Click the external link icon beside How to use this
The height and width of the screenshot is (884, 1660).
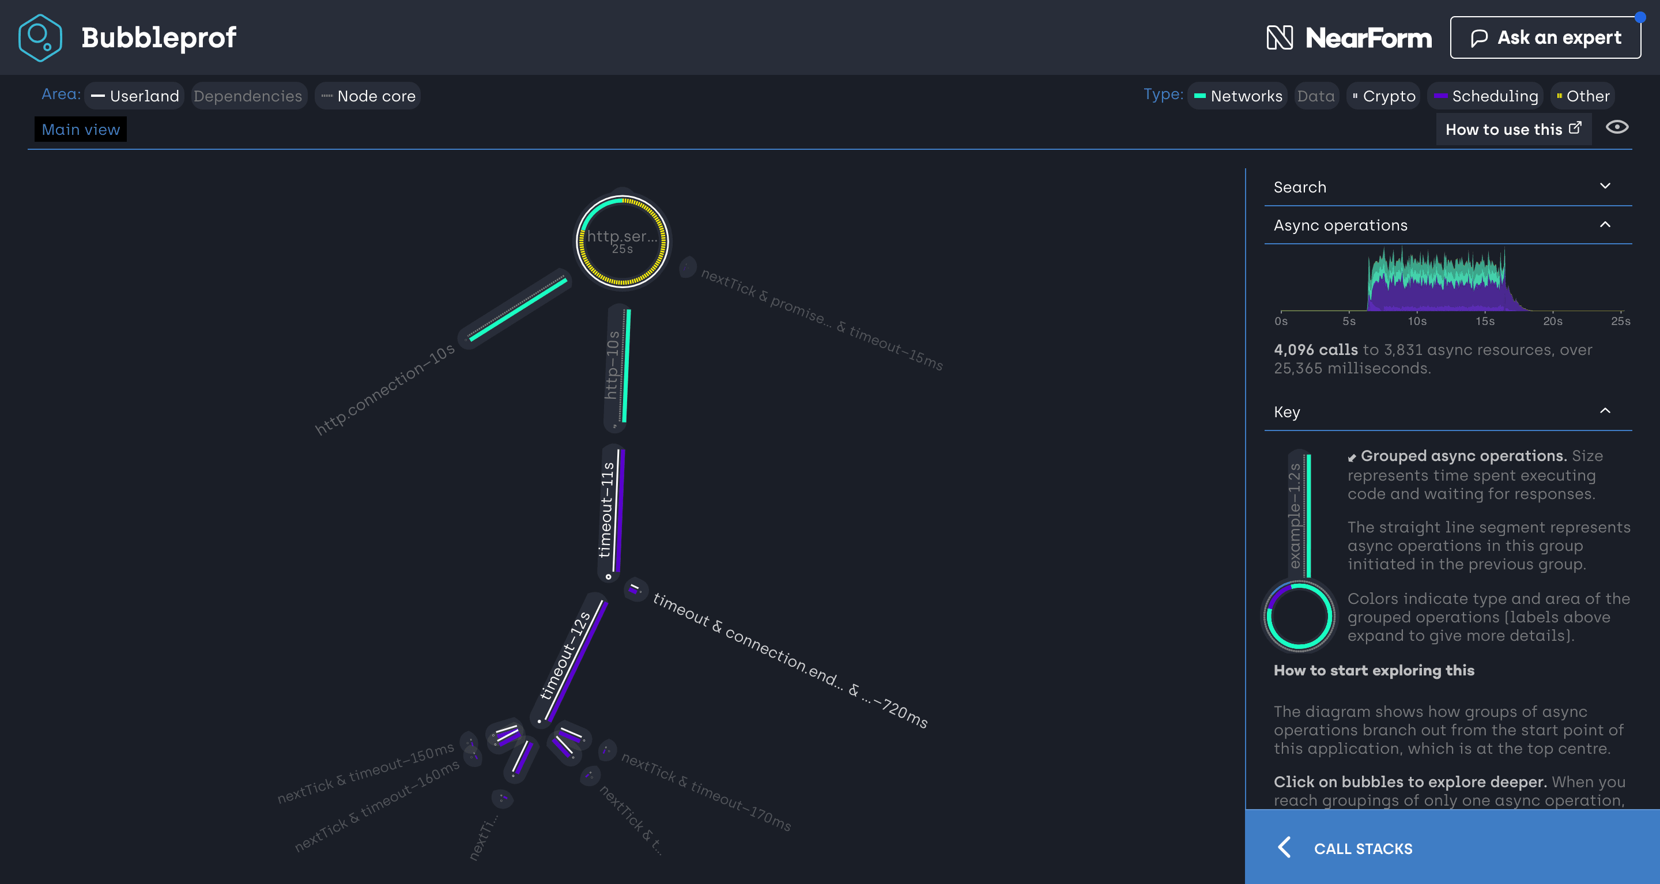(x=1575, y=127)
